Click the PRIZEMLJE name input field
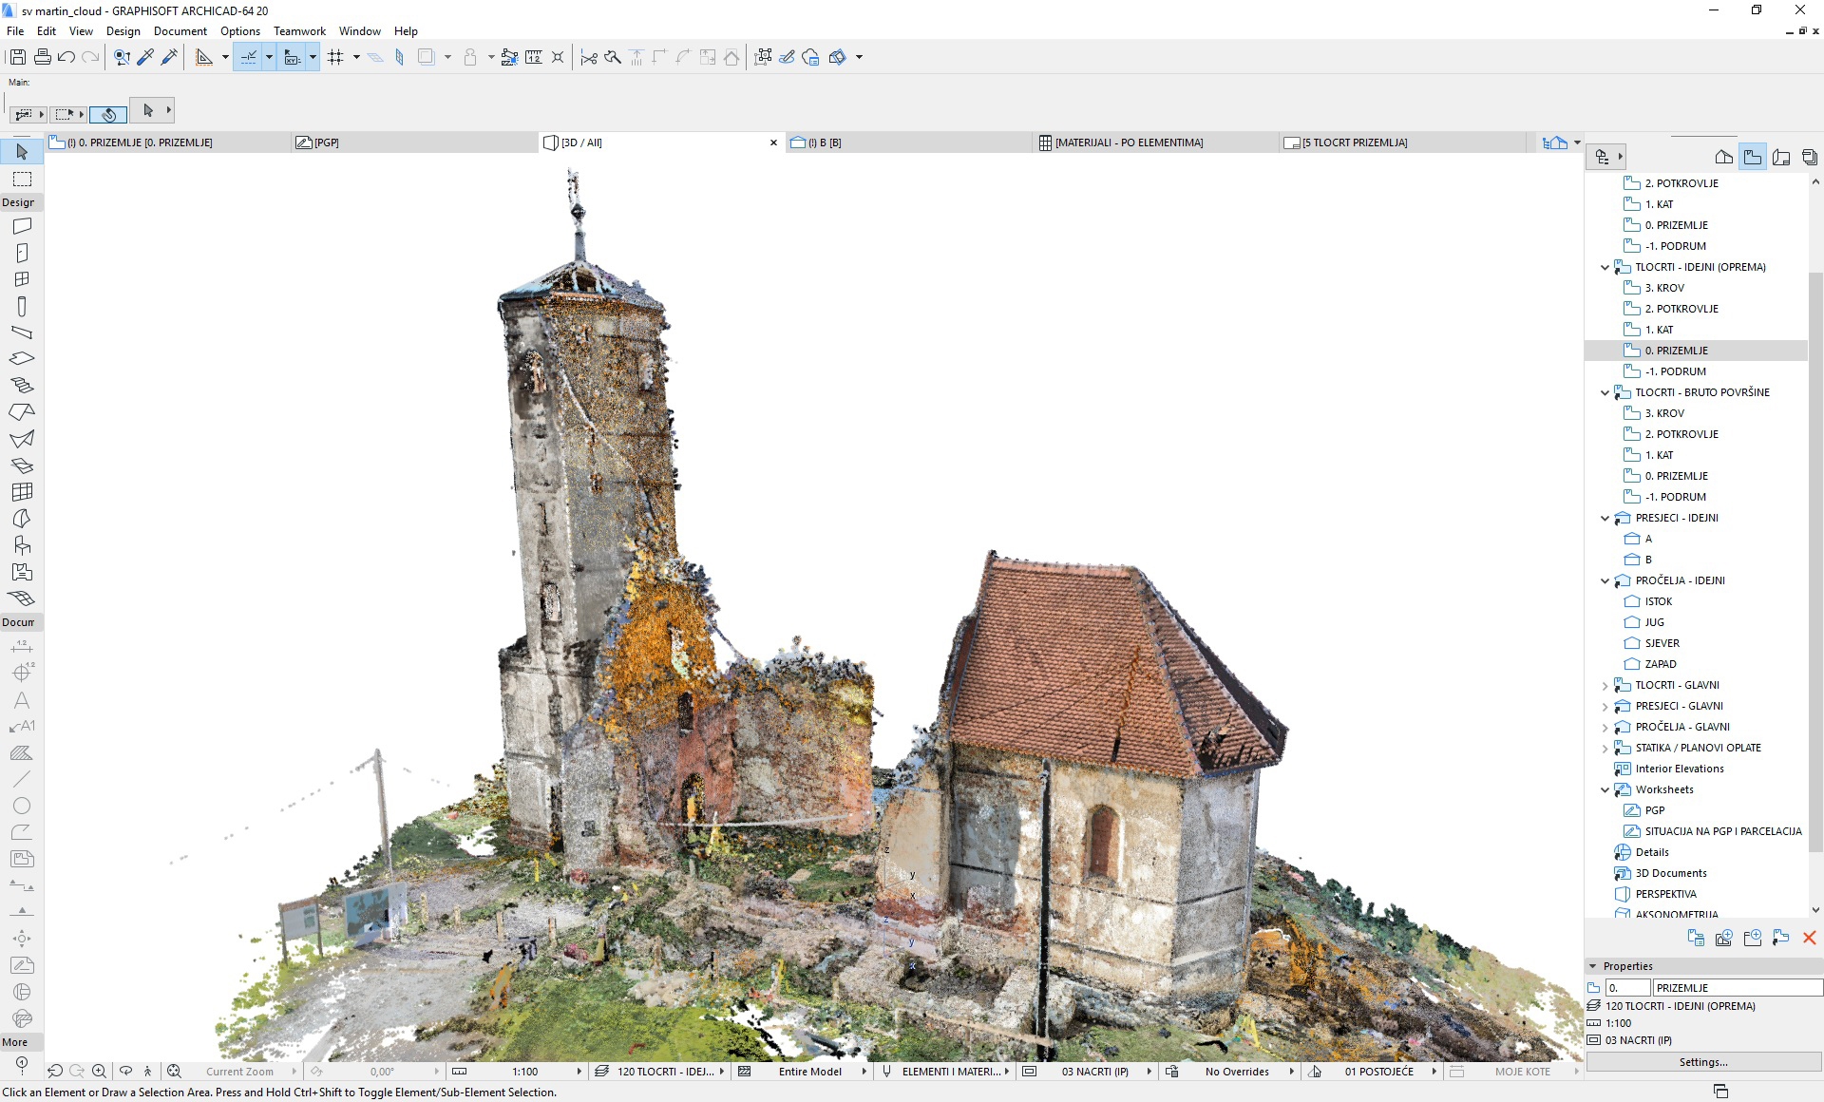This screenshot has width=1824, height=1102. [1738, 988]
